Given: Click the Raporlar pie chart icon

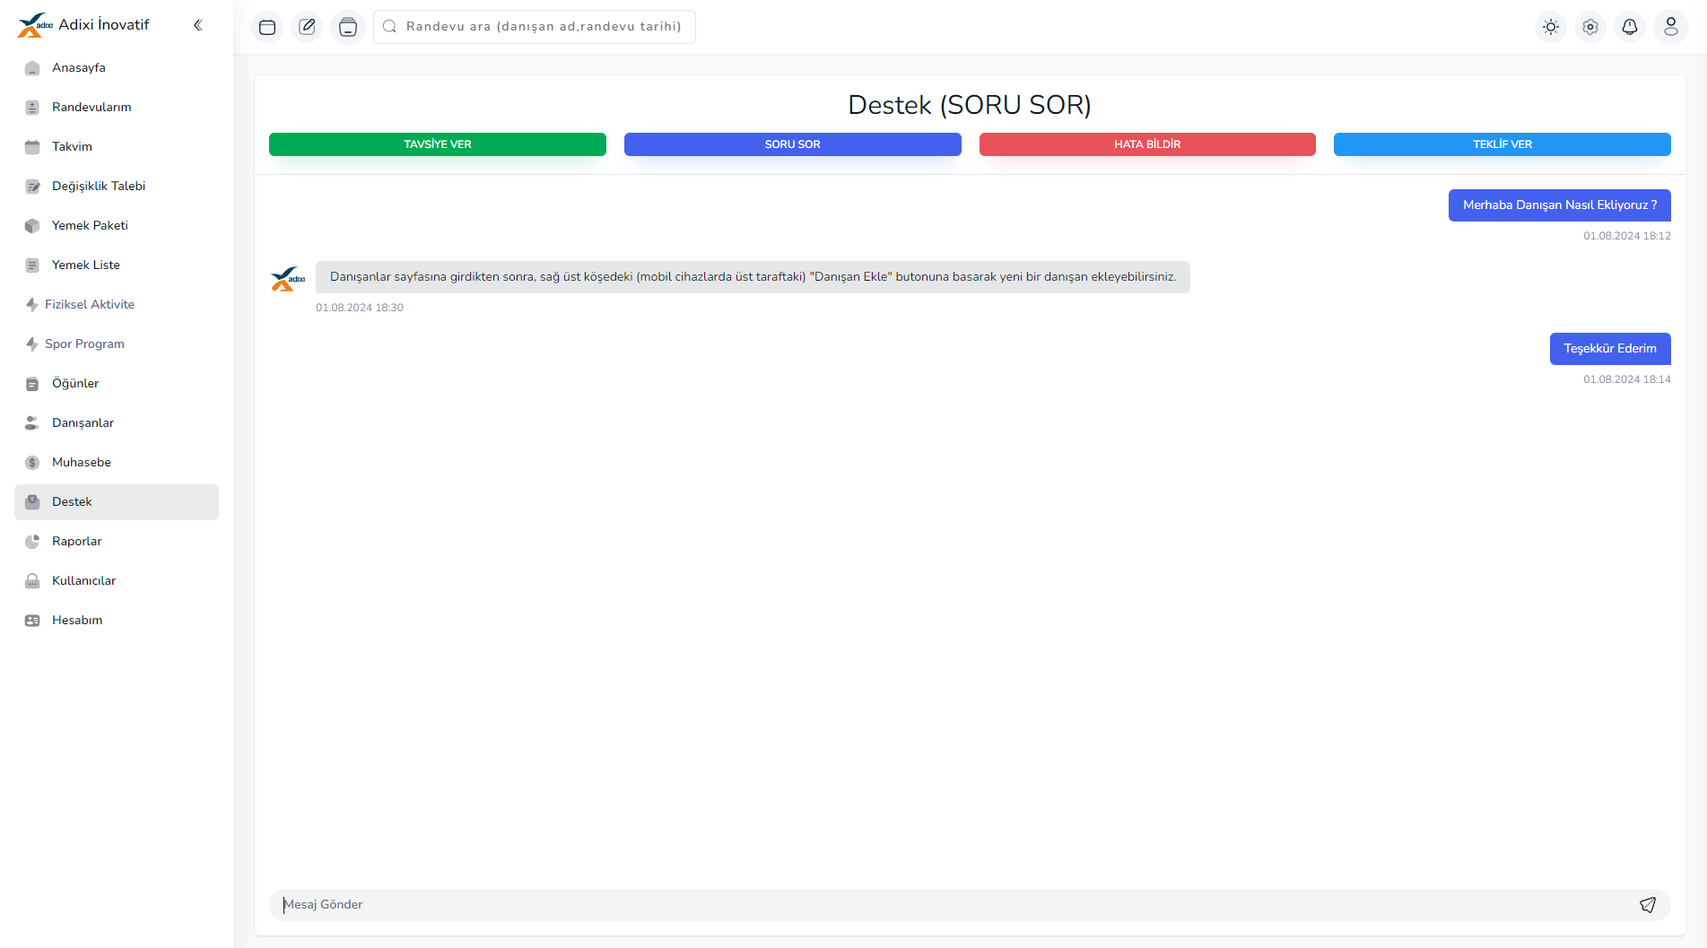Looking at the screenshot, I should pyautogui.click(x=32, y=542).
